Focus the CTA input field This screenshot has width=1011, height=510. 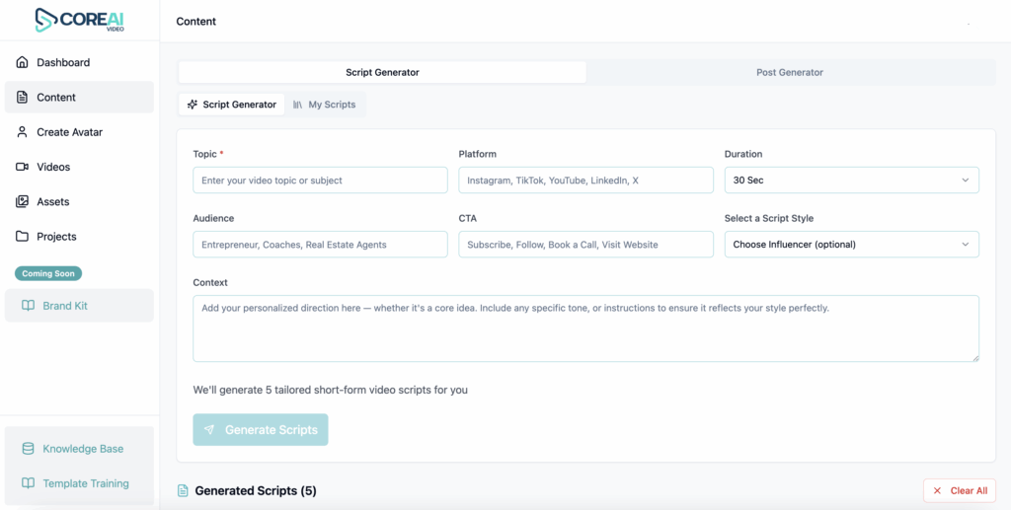coord(586,245)
